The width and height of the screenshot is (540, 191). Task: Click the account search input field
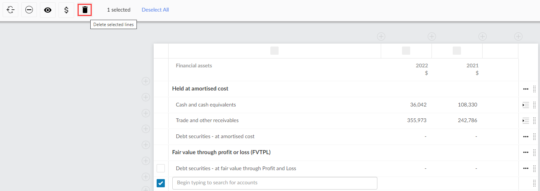click(x=275, y=183)
